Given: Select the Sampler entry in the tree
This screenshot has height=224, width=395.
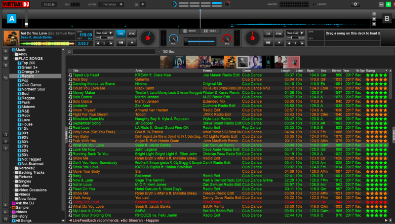Looking at the screenshot, I should (23, 208).
